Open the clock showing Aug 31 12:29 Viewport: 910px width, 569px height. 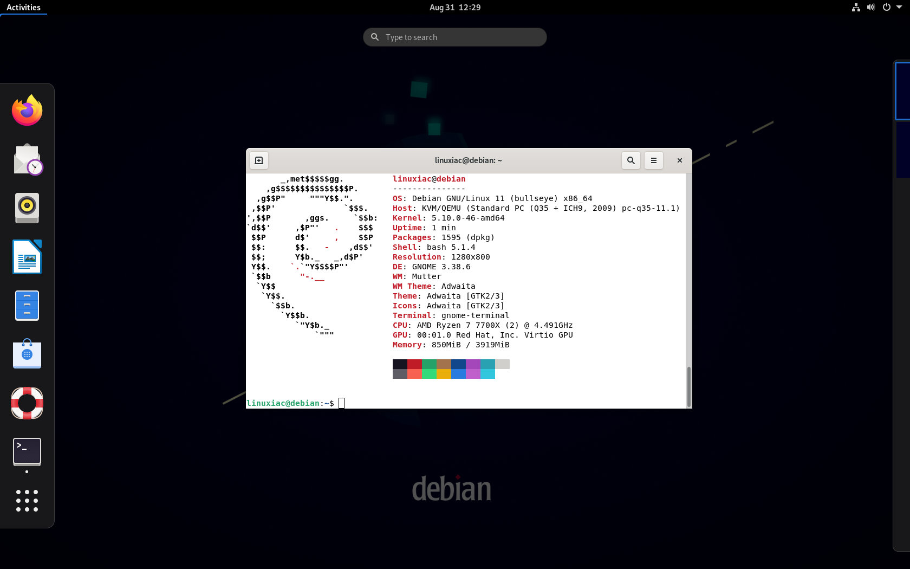[455, 8]
